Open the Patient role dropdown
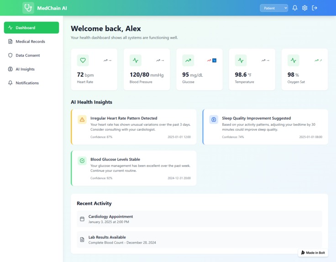The image size is (336, 262). click(274, 8)
